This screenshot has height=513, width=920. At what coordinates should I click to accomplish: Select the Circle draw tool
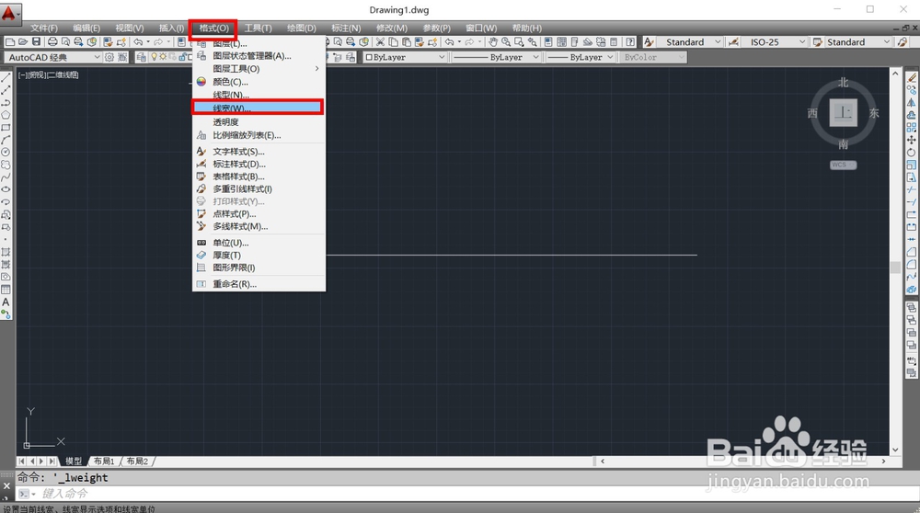click(6, 152)
